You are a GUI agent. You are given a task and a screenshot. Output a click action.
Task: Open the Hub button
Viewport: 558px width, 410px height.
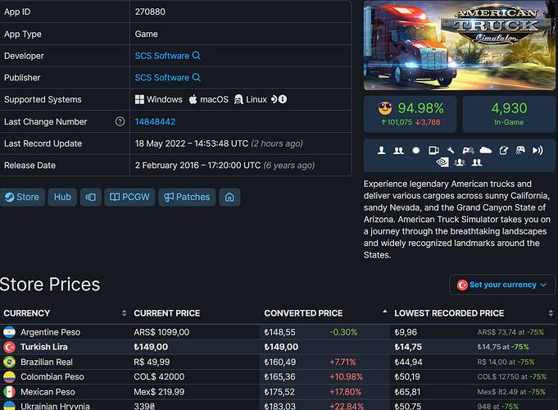coord(62,197)
